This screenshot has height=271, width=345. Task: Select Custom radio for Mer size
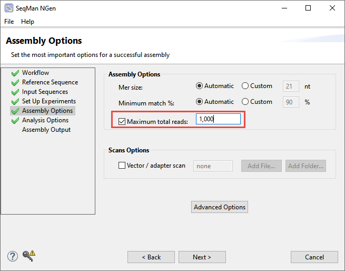coord(245,86)
